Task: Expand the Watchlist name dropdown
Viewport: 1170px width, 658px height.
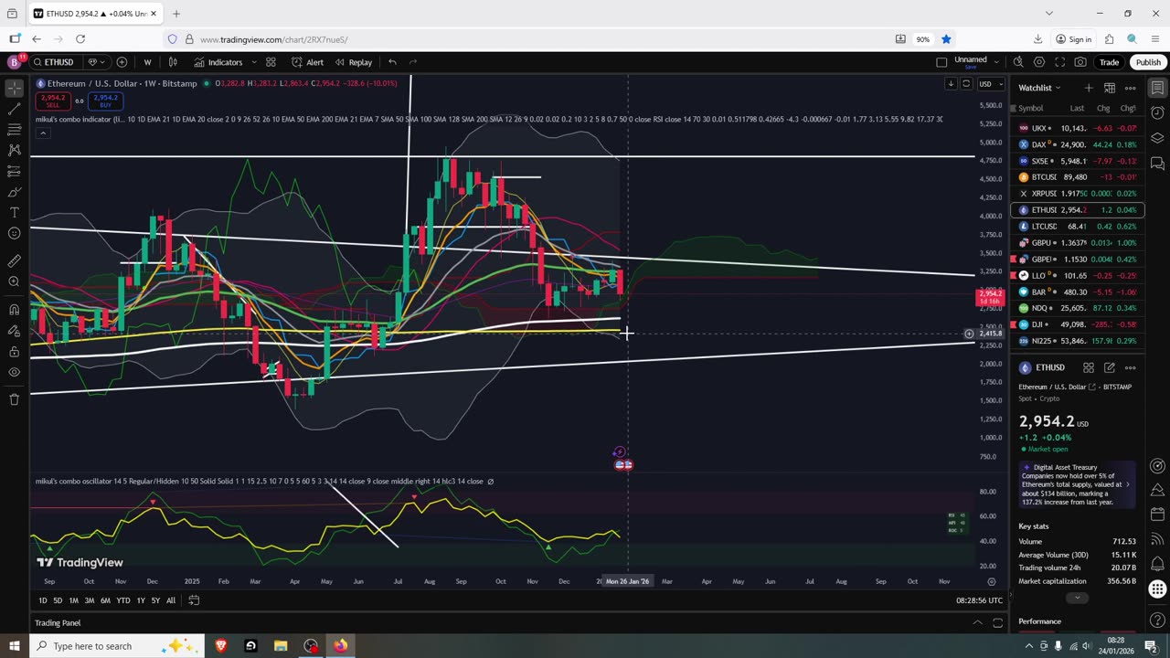Action: 1039,88
